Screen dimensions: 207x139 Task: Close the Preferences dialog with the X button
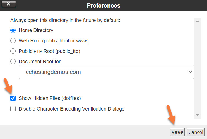[x=8, y=4]
